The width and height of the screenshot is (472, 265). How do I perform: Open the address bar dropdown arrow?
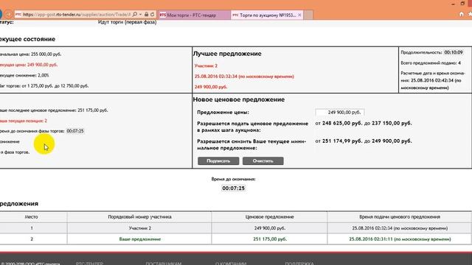tap(140, 14)
